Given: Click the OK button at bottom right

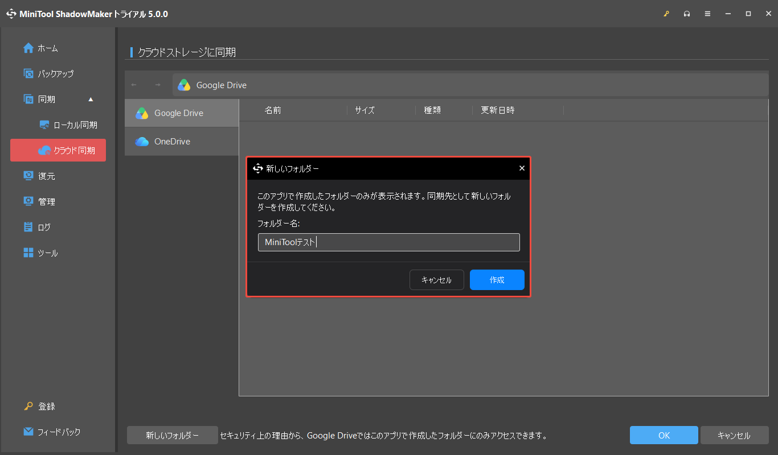Looking at the screenshot, I should click(x=664, y=436).
